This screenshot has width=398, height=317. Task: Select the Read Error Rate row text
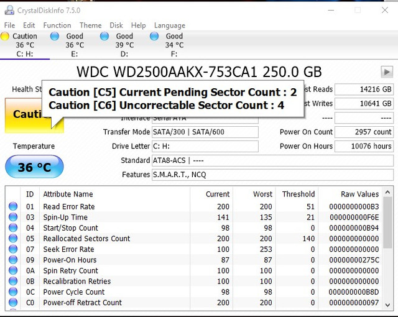pyautogui.click(x=69, y=206)
